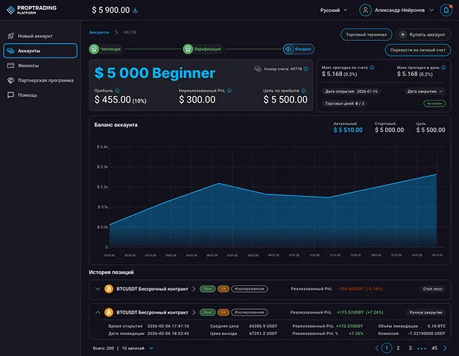Click the user avatar icon
This screenshot has height=356, width=459.
pyautogui.click(x=365, y=10)
